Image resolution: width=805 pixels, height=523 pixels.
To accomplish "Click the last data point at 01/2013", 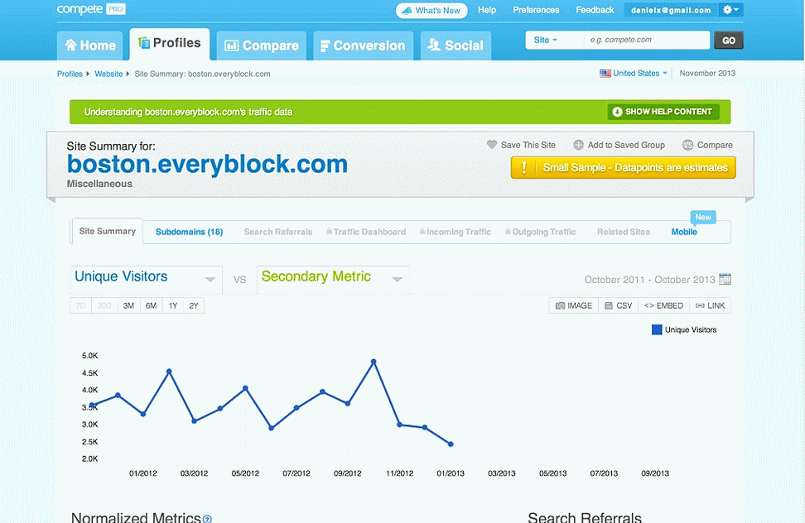I will [451, 444].
